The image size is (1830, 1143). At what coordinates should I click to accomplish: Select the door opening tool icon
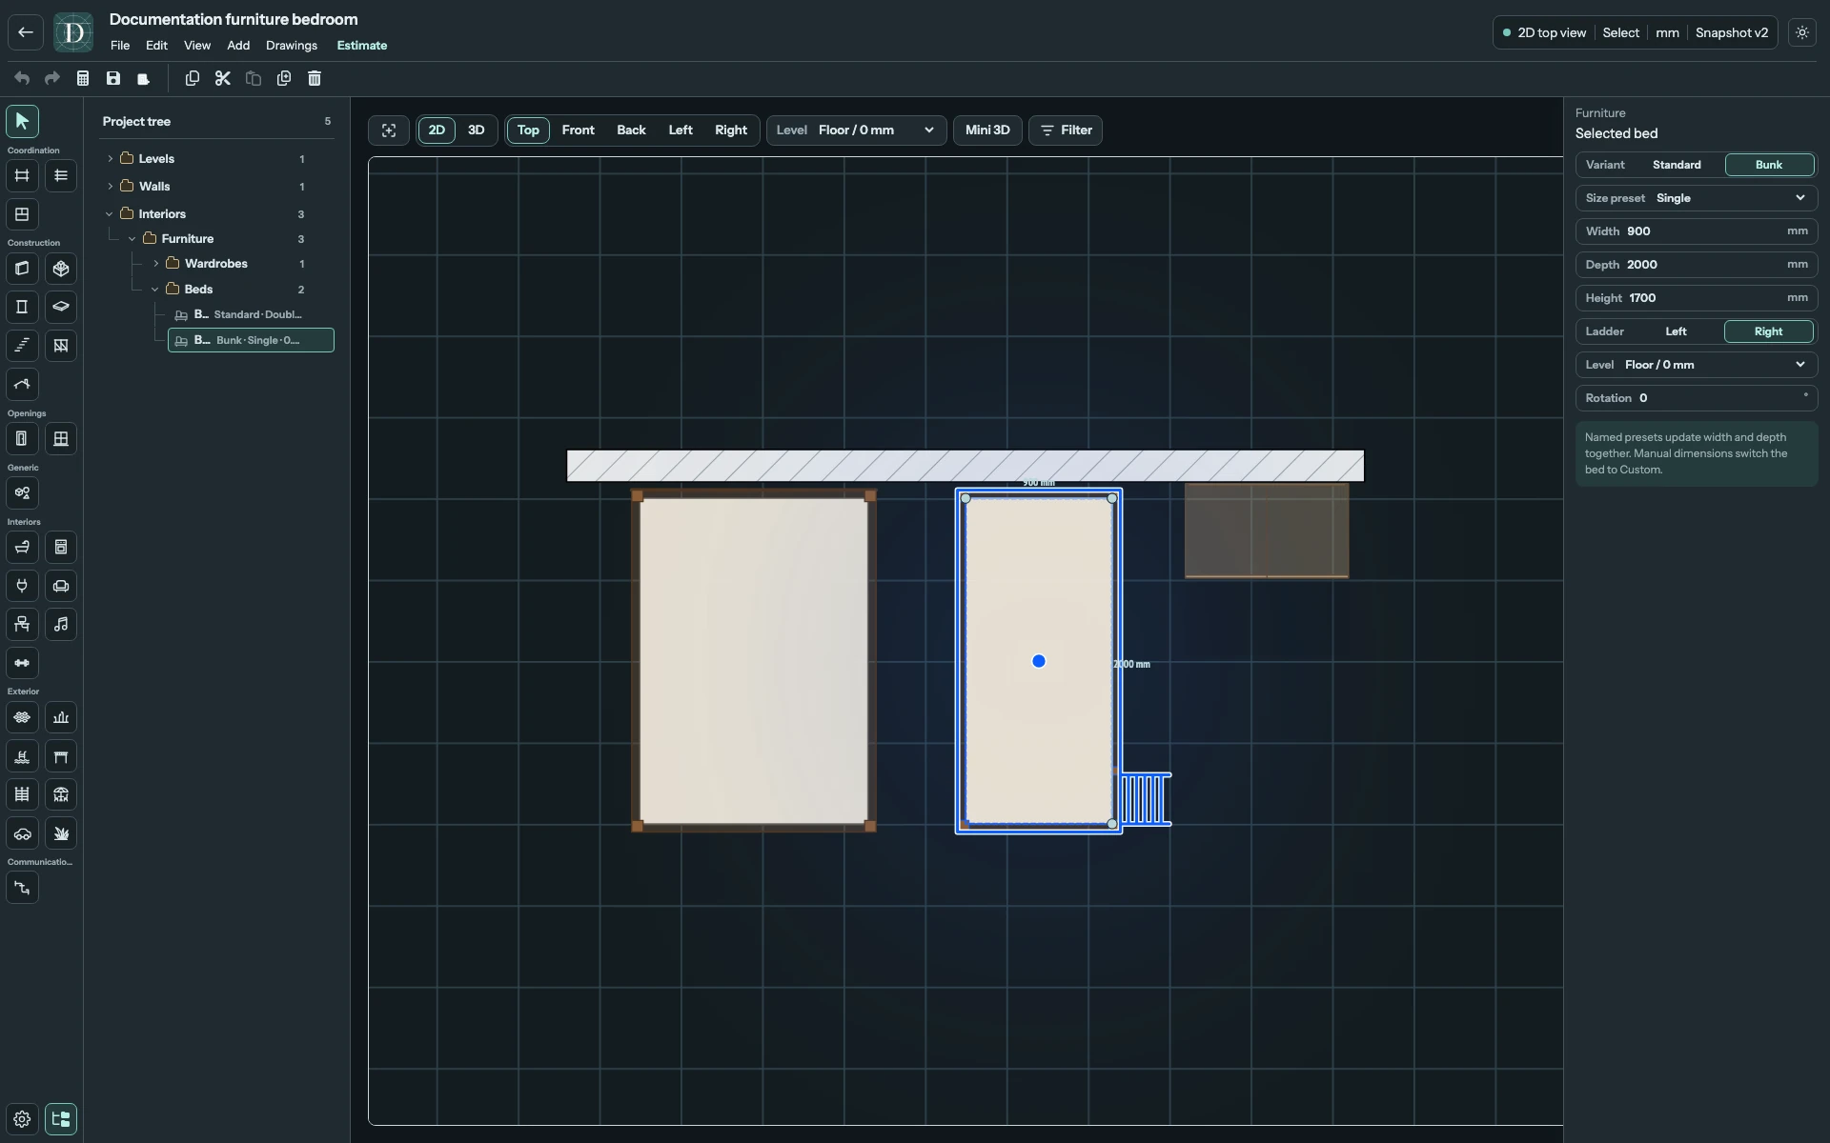point(22,438)
